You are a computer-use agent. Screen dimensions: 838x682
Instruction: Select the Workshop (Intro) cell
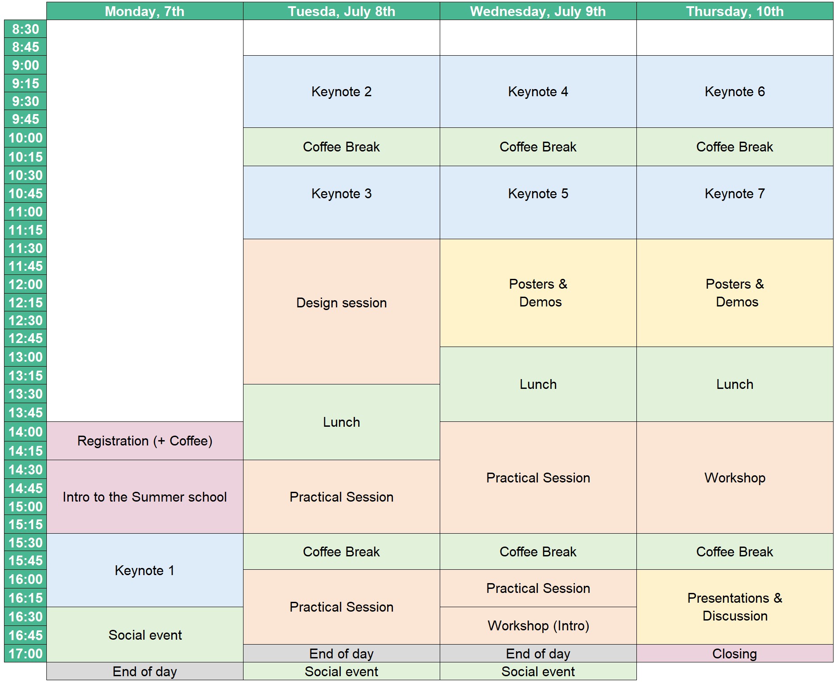[x=538, y=626]
